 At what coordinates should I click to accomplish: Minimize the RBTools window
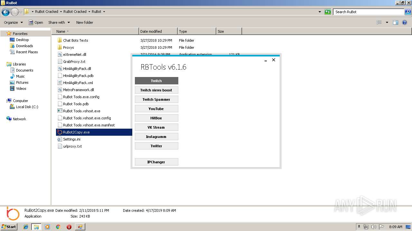pyautogui.click(x=266, y=60)
